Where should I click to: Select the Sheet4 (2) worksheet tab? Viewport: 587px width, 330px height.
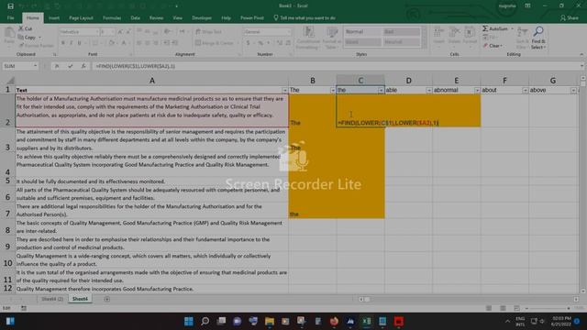click(x=52, y=299)
